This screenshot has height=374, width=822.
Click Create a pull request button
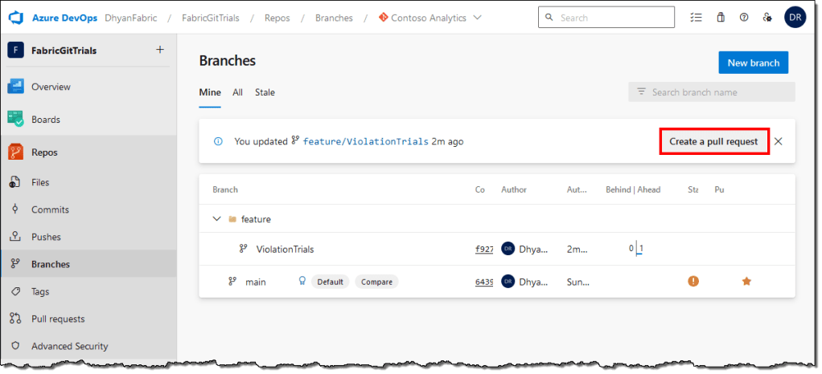713,141
